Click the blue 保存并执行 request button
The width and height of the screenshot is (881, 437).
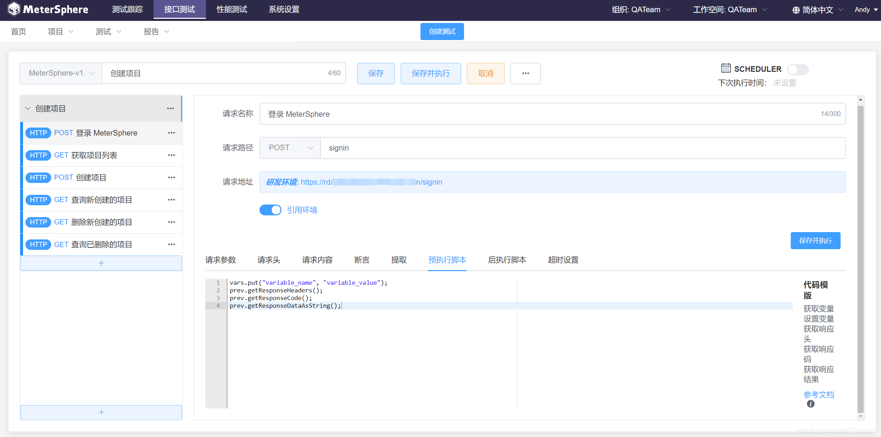(x=815, y=240)
